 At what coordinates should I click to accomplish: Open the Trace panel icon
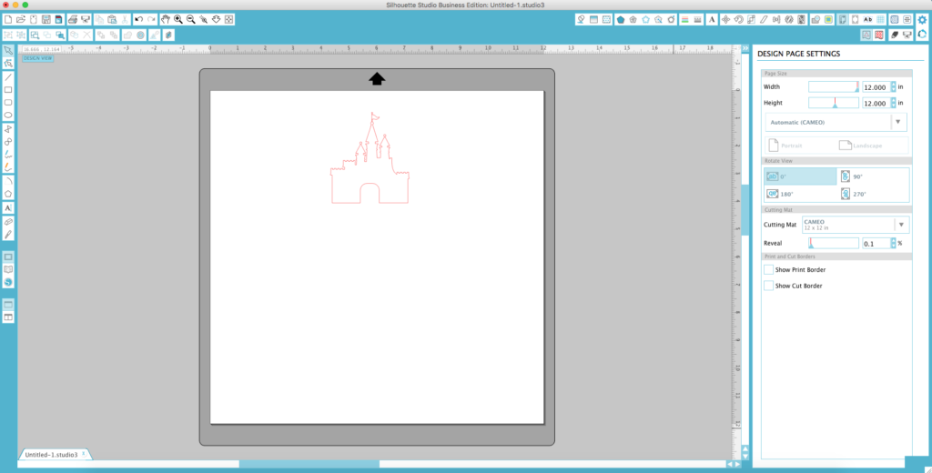[x=828, y=20]
